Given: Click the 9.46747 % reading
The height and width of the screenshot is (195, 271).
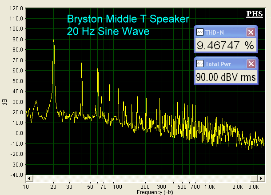Looking at the screenshot, I should click(225, 45).
